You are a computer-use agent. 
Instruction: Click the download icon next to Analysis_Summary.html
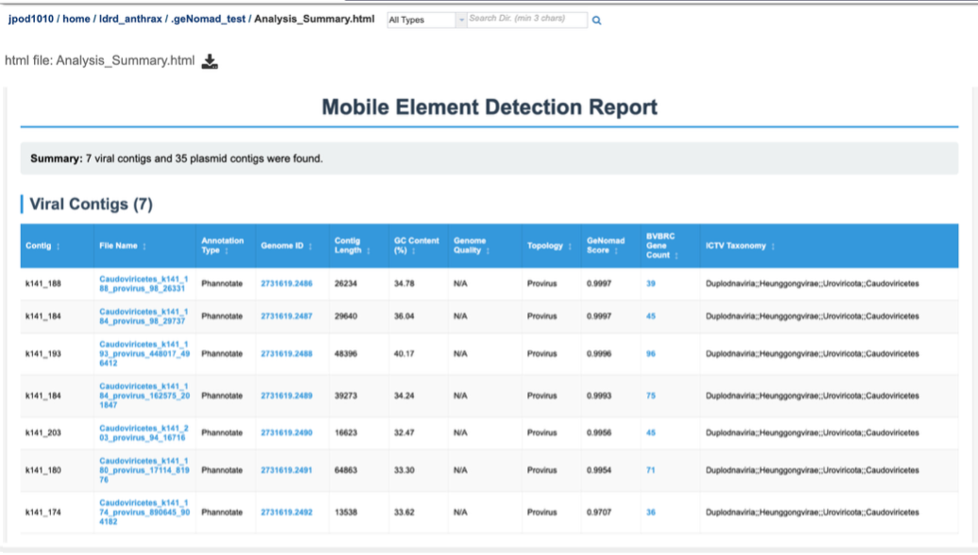pyautogui.click(x=210, y=62)
